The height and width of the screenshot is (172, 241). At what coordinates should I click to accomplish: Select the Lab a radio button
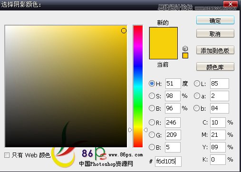click(x=197, y=96)
